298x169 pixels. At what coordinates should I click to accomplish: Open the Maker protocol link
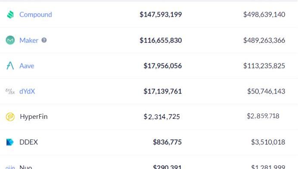tap(29, 40)
